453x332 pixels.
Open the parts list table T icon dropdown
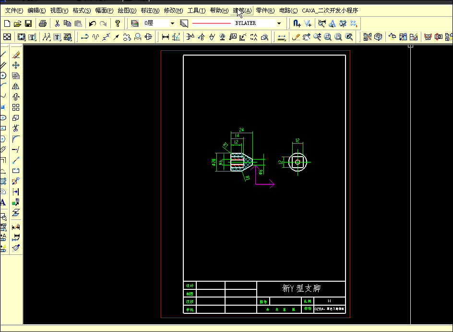coord(57,37)
